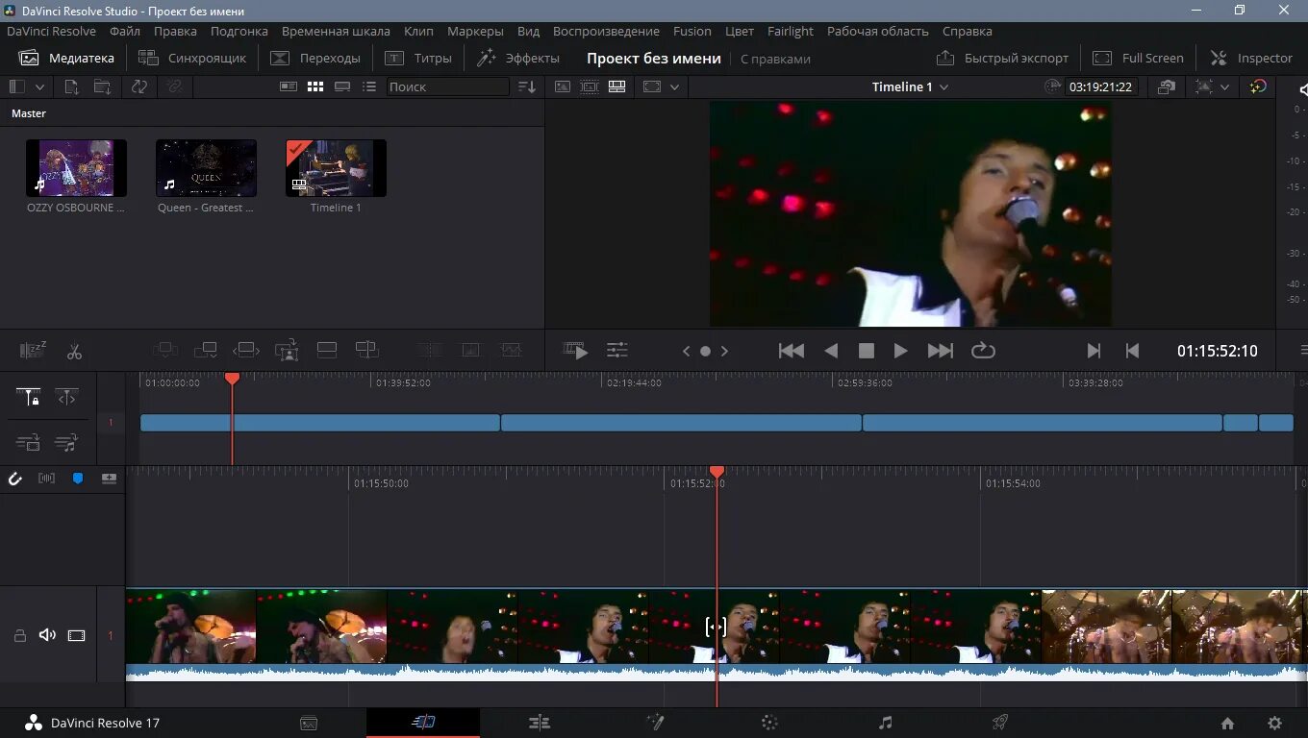1308x738 pixels.
Task: Open the media pool sort options
Action: pyautogui.click(x=527, y=86)
